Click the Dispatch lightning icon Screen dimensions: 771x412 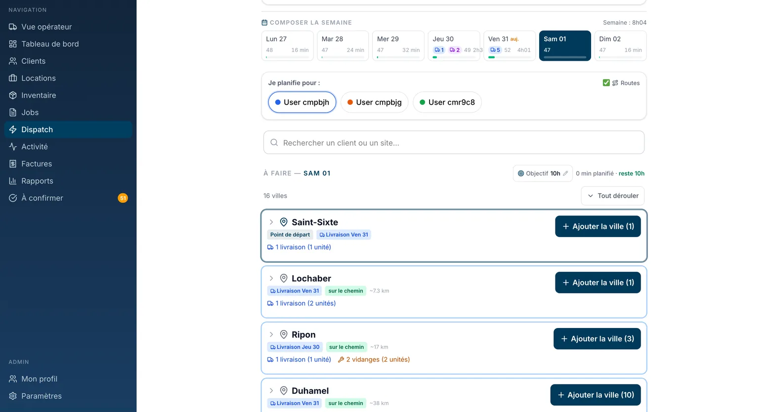point(13,129)
